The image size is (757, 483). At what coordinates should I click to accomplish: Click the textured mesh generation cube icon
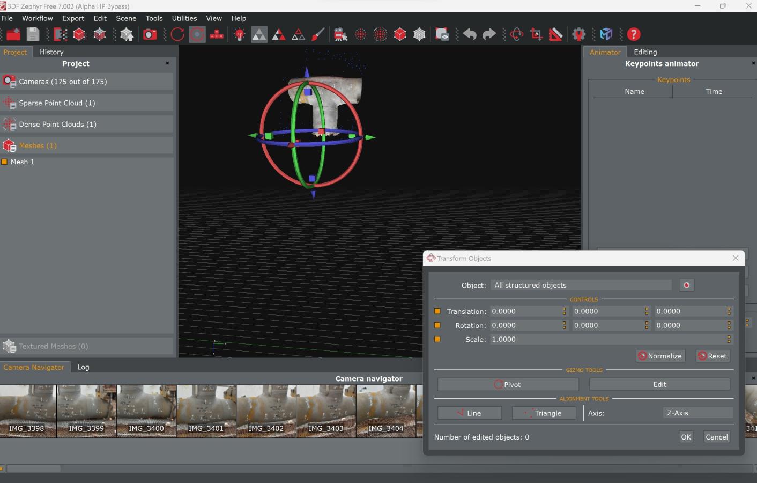coord(100,34)
